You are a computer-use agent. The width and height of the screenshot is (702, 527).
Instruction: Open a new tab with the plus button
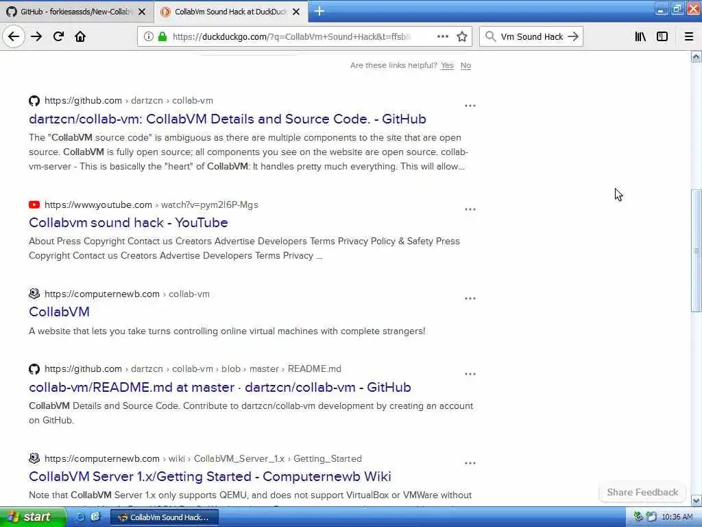[319, 11]
